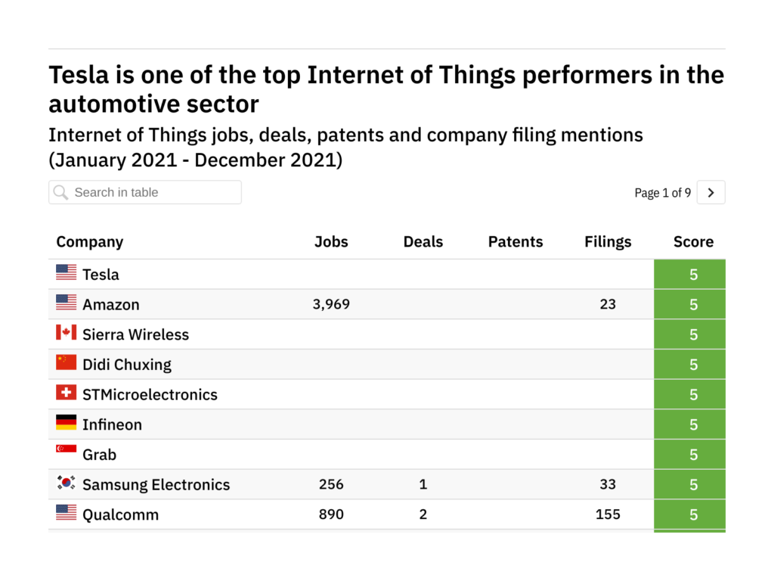Sort table by Jobs column
This screenshot has width=774, height=581.
point(331,242)
